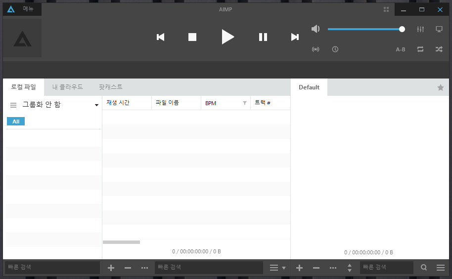This screenshot has height=279, width=452.
Task: Expand the 그룹화 안 함 dropdown arrow
Action: (96, 105)
